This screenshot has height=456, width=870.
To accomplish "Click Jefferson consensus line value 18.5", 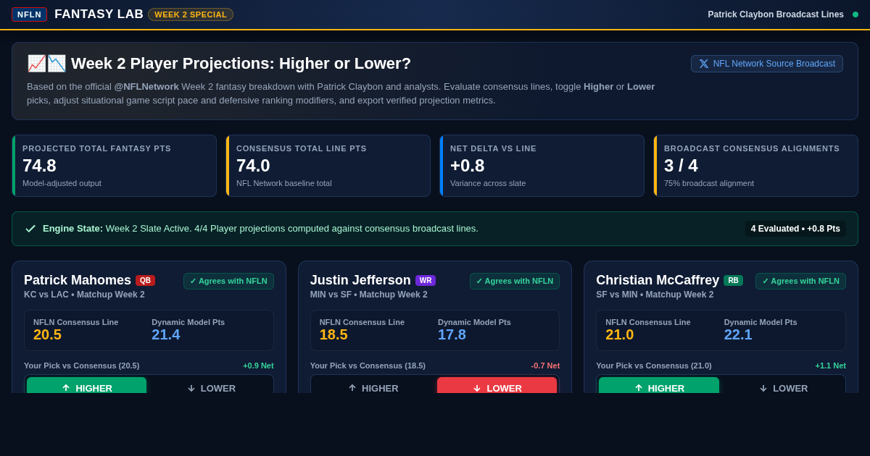I will (333, 334).
